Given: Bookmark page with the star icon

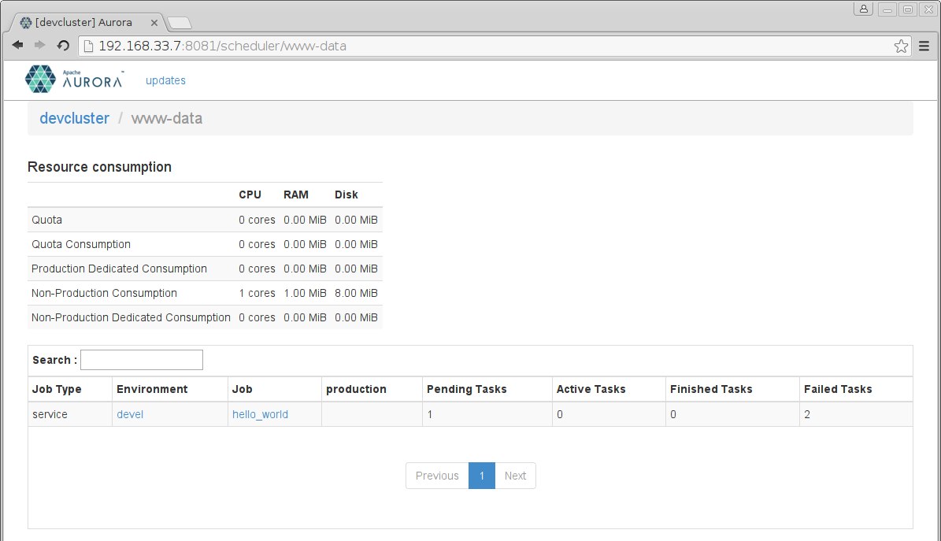Looking at the screenshot, I should 901,46.
